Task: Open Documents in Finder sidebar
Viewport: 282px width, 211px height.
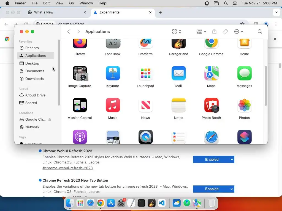Action: [36, 71]
